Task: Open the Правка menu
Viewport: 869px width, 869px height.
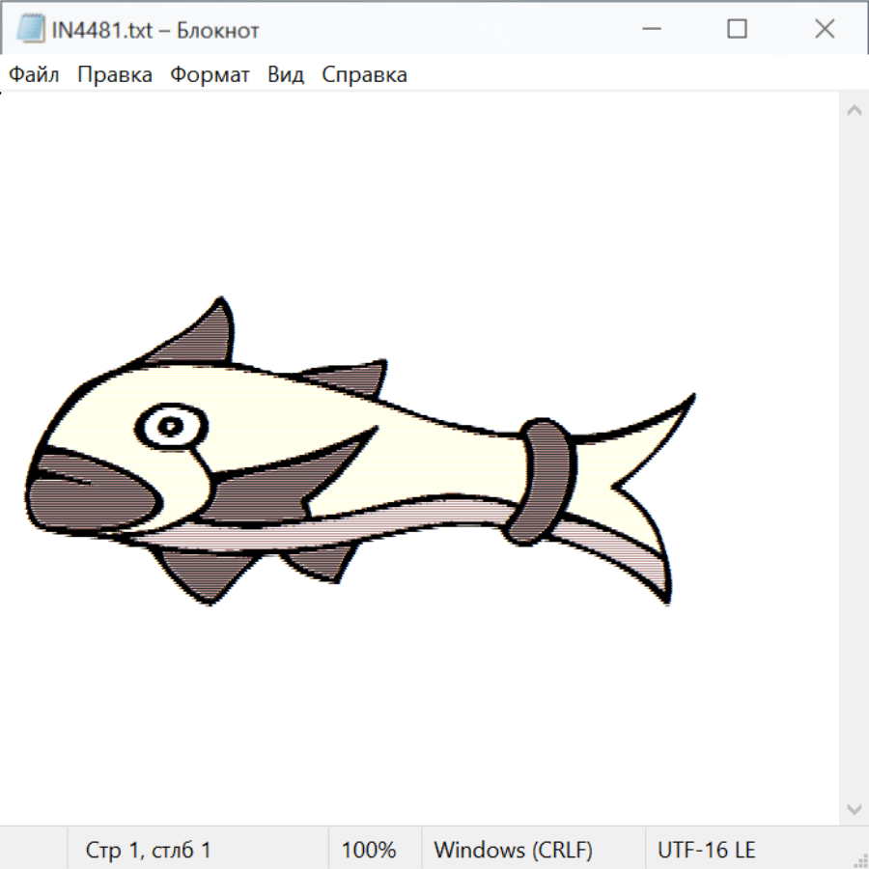Action: point(114,75)
